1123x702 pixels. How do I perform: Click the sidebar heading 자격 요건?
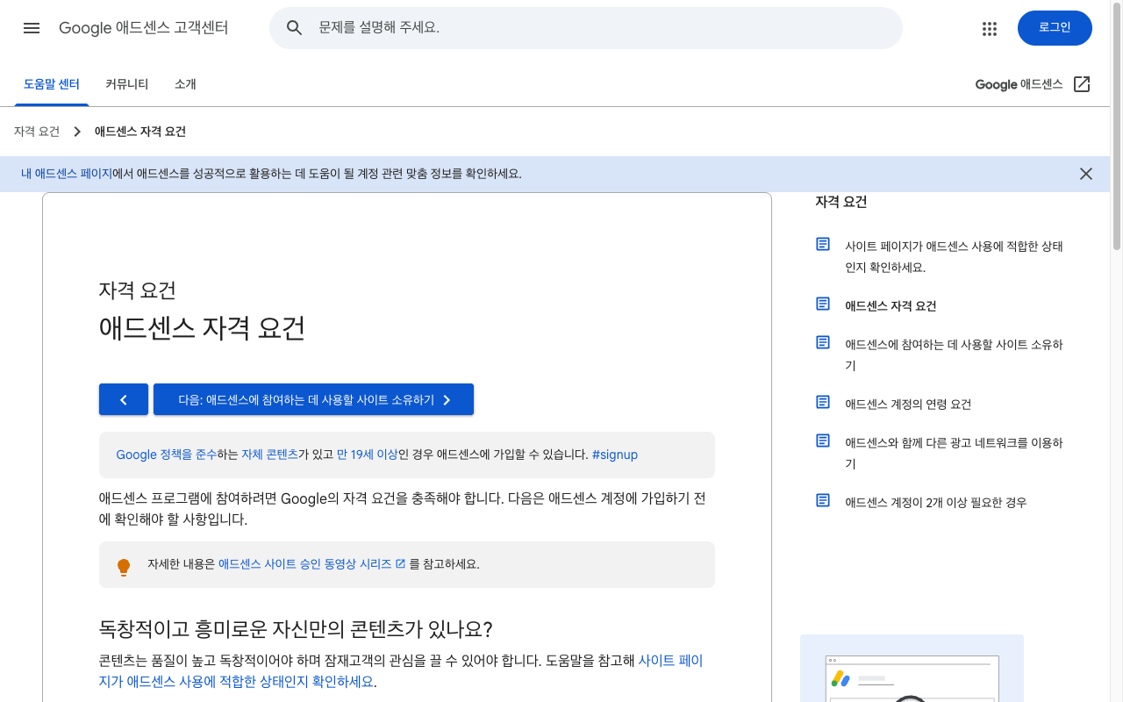click(841, 202)
